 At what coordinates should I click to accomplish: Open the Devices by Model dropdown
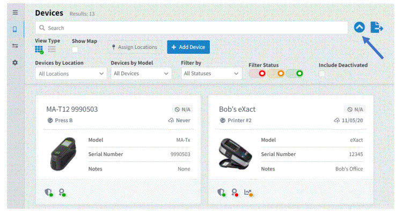pyautogui.click(x=141, y=74)
